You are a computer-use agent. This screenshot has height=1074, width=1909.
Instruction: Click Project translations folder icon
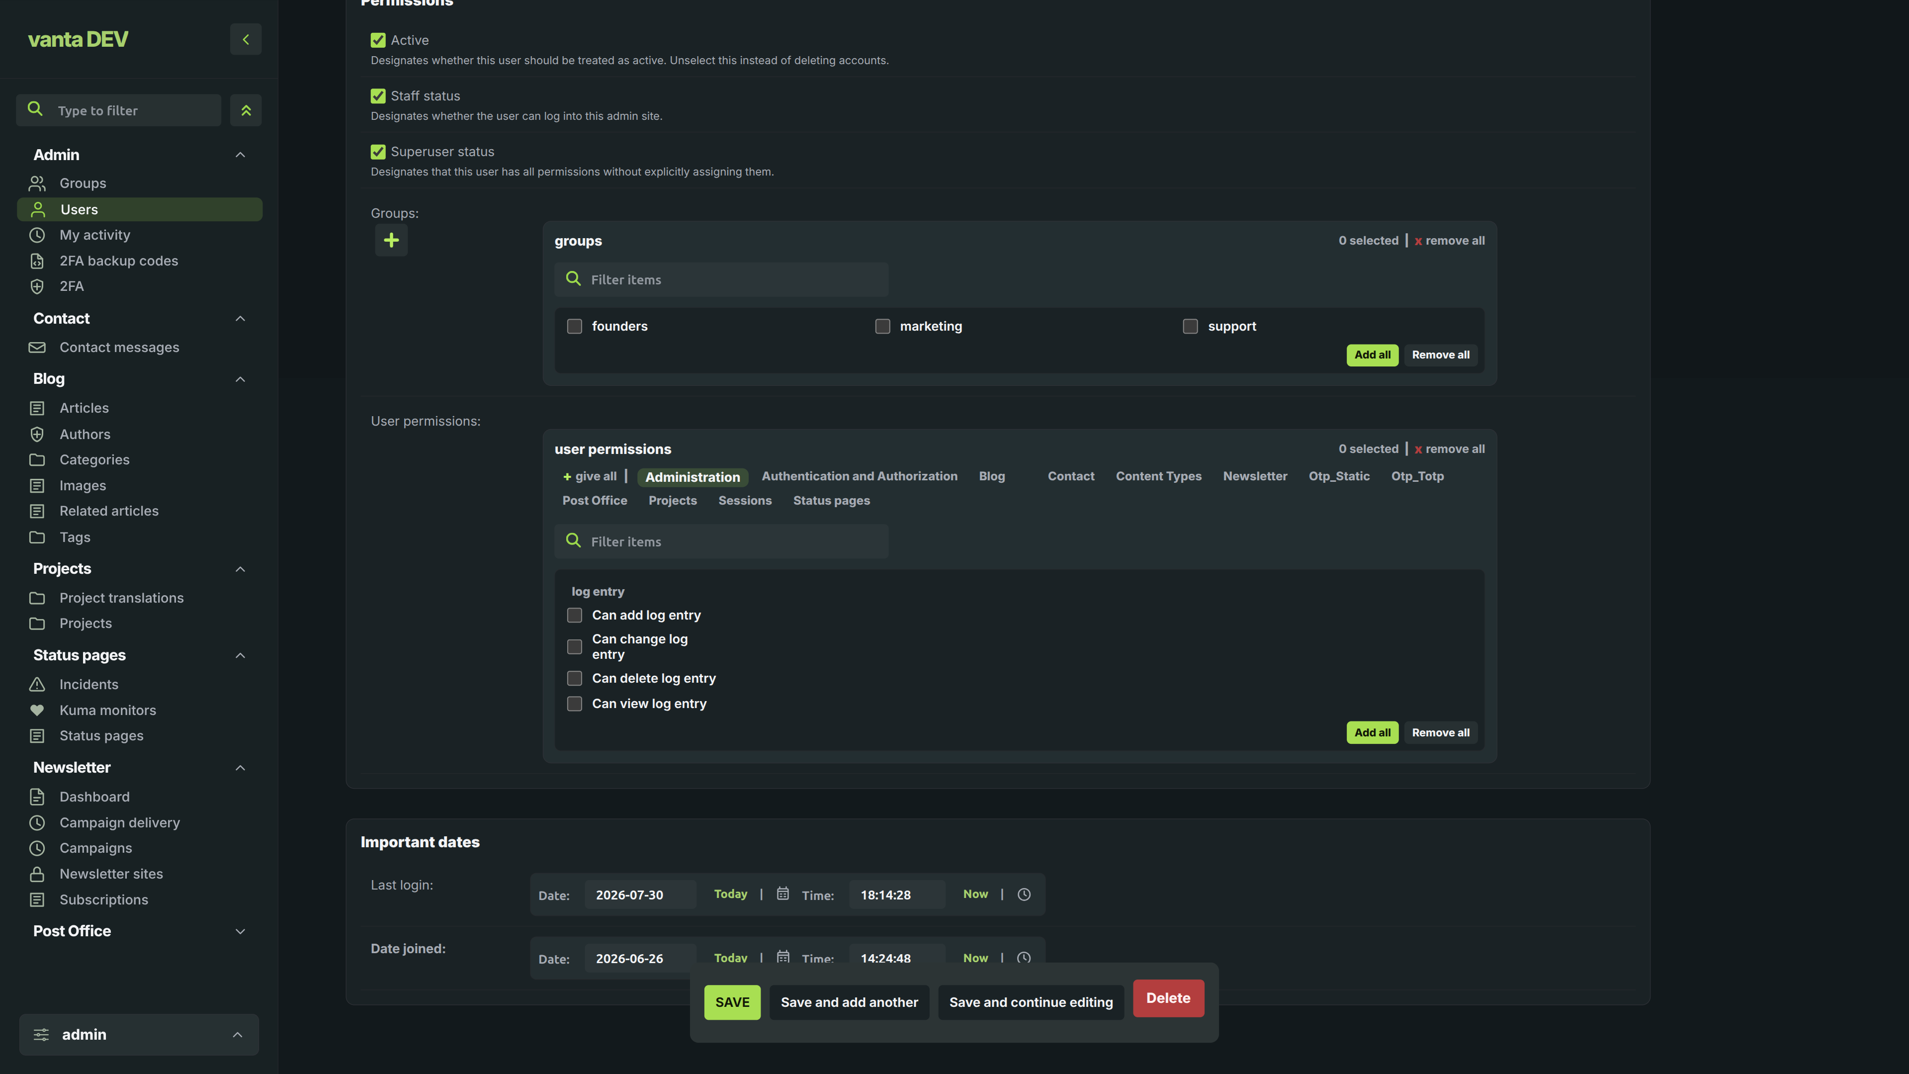[x=37, y=598]
